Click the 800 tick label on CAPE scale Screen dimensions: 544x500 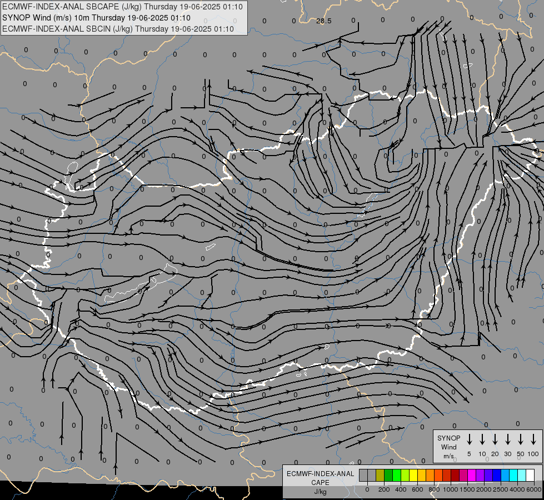[434, 489]
